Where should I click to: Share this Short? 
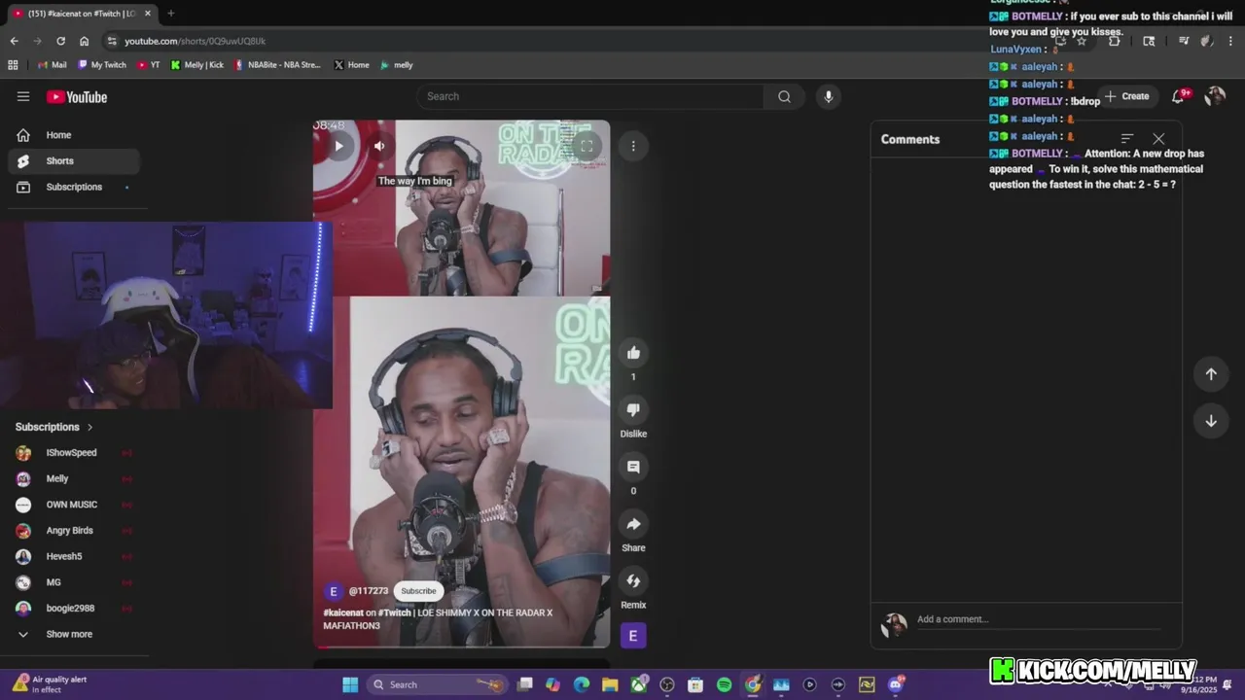[633, 524]
